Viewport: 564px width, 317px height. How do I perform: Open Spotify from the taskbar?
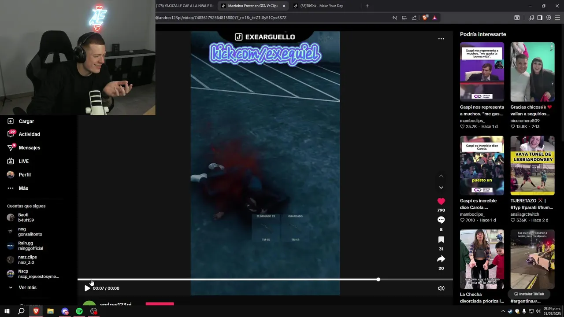(x=79, y=311)
